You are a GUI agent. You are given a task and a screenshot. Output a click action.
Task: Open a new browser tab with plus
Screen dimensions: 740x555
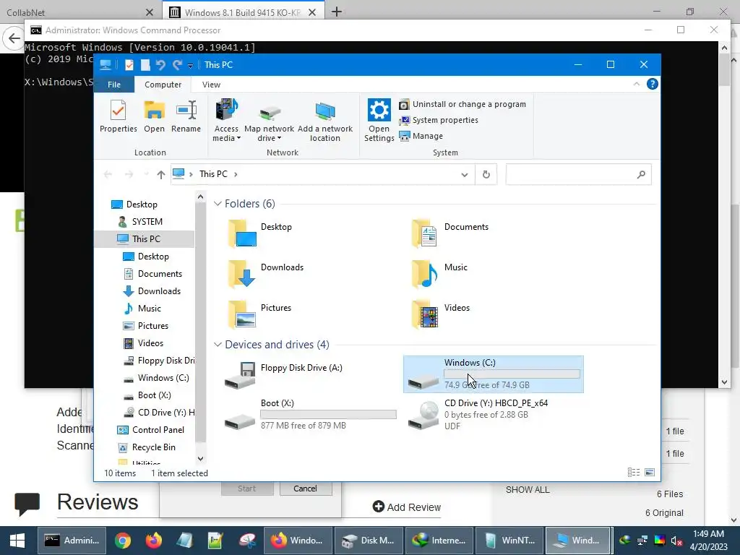[x=337, y=12]
